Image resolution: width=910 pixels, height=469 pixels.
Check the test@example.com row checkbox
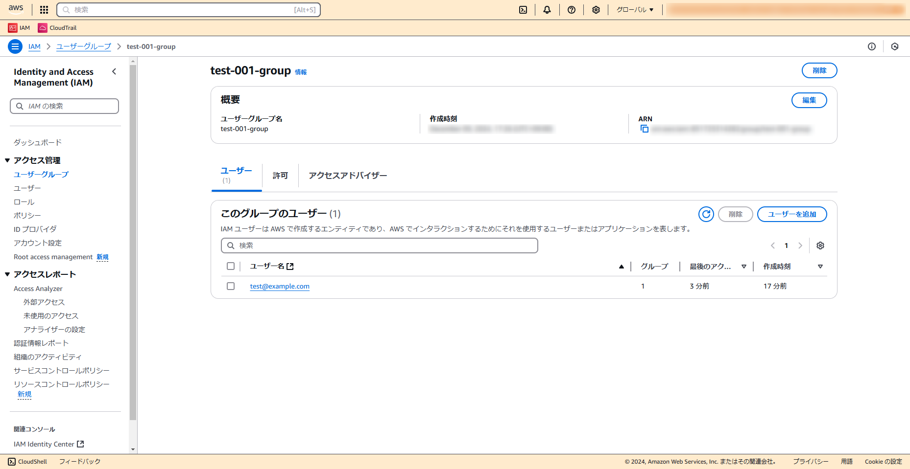tap(231, 286)
